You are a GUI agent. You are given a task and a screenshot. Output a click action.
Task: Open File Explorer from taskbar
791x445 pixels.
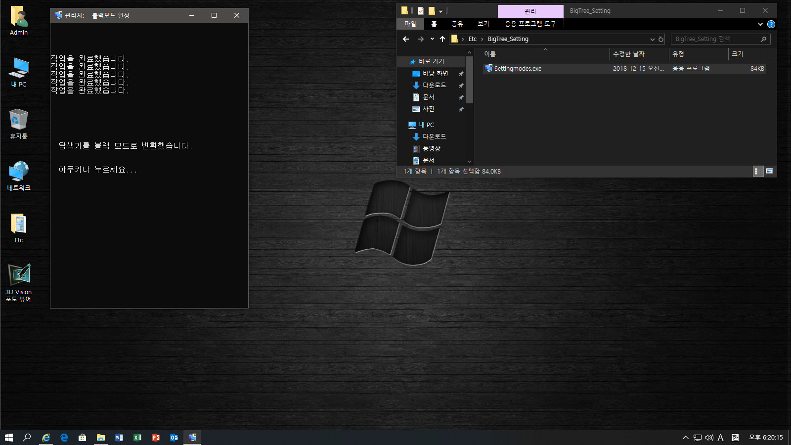tap(101, 438)
